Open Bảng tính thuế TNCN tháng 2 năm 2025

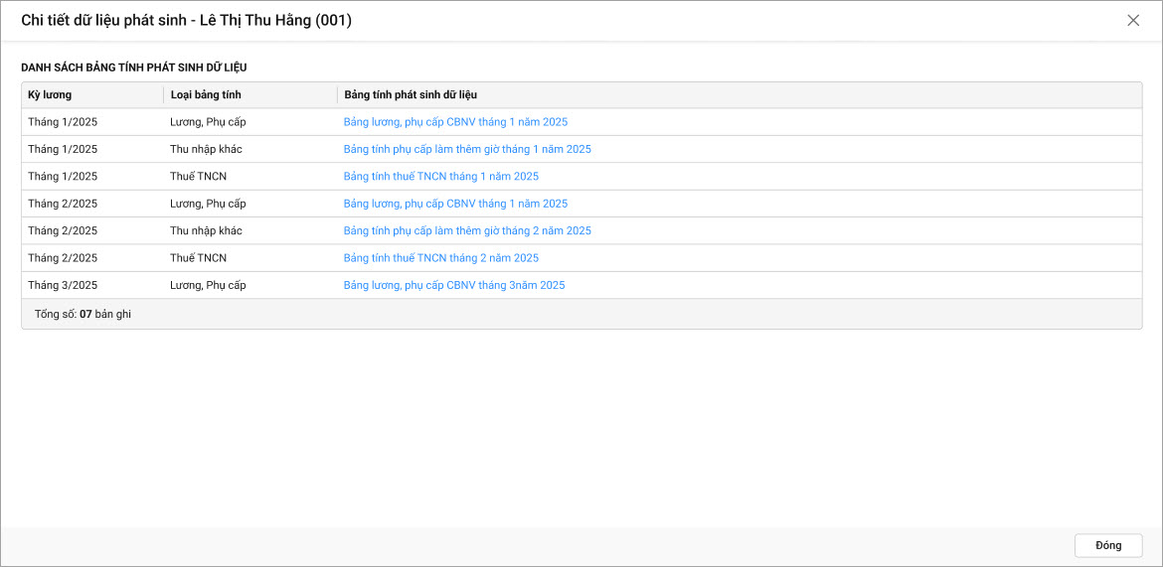440,257
